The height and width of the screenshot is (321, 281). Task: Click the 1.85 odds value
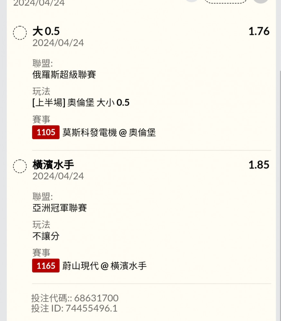point(259,165)
